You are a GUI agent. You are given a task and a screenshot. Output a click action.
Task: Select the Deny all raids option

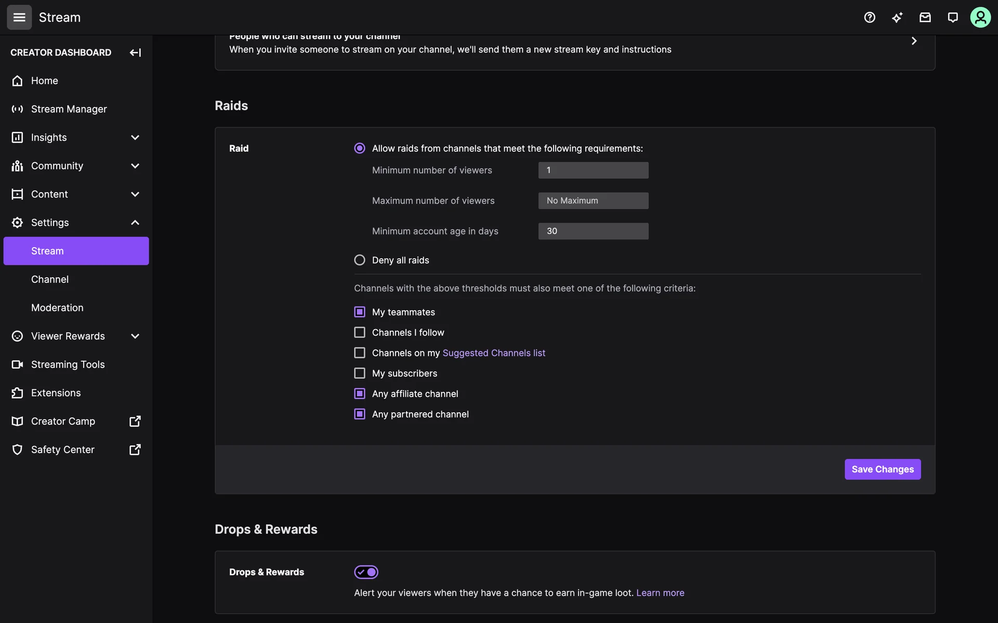[360, 260]
